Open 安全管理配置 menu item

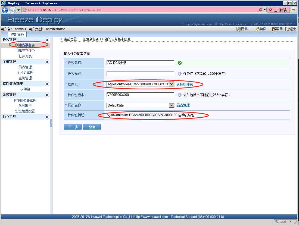point(25,111)
